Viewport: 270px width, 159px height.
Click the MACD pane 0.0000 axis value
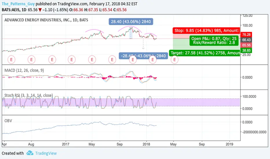point(247,77)
